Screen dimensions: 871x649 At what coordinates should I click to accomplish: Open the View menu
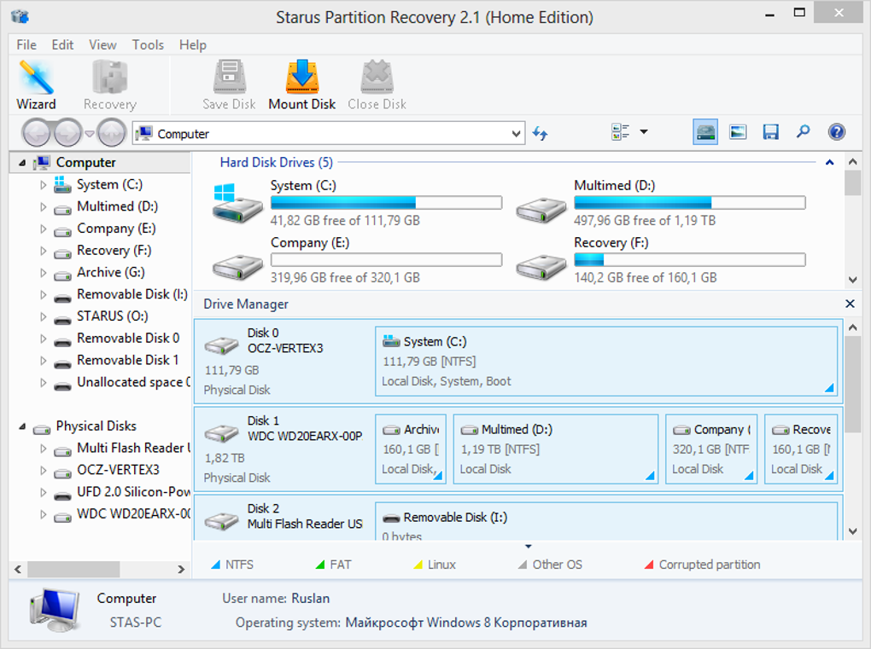point(102,45)
